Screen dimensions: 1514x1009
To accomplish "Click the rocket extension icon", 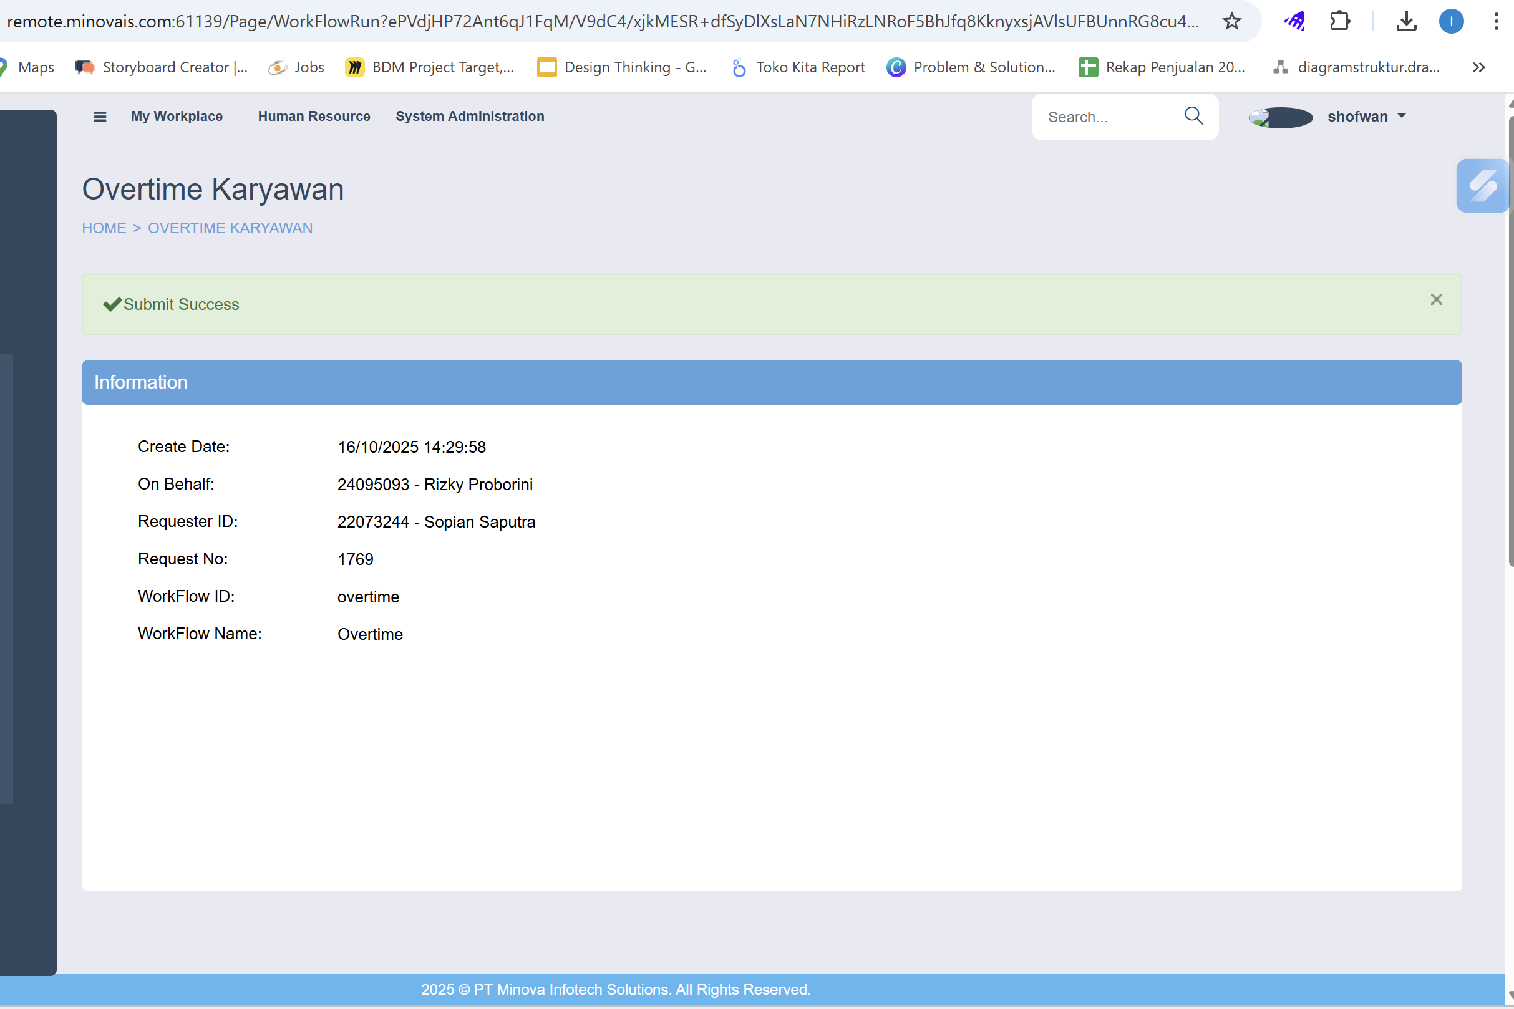I will (x=1294, y=21).
